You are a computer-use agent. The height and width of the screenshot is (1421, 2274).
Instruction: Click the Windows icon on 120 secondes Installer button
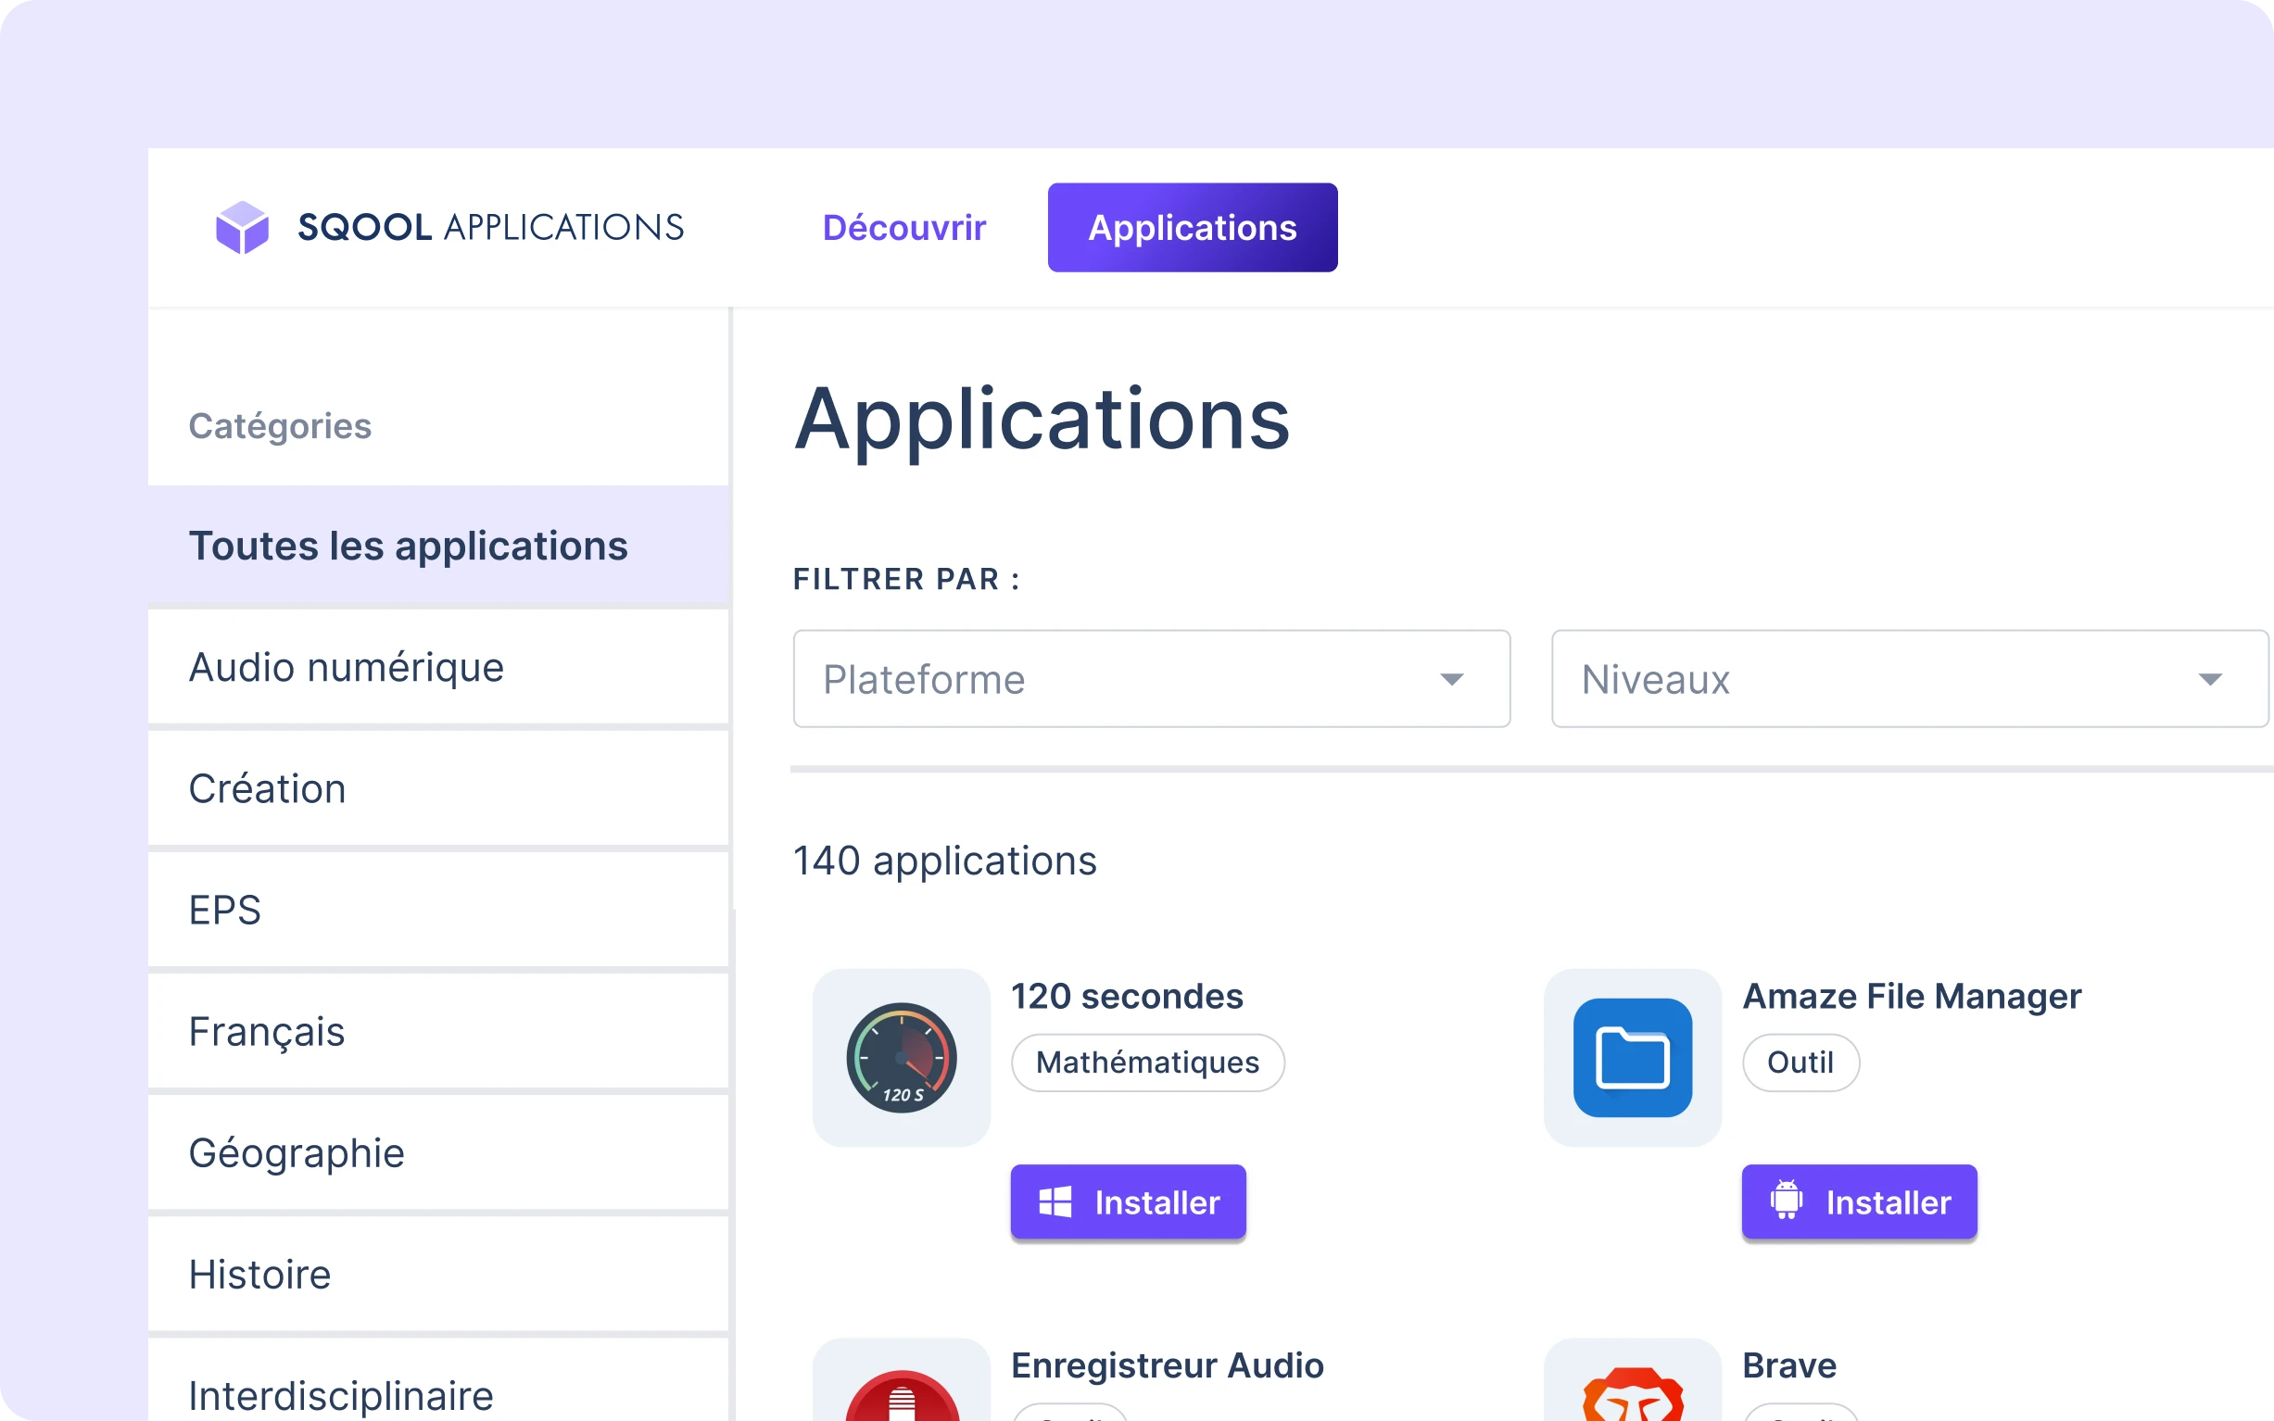[x=1056, y=1201]
